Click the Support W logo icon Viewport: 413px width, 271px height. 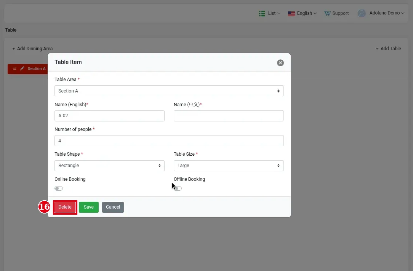(327, 14)
